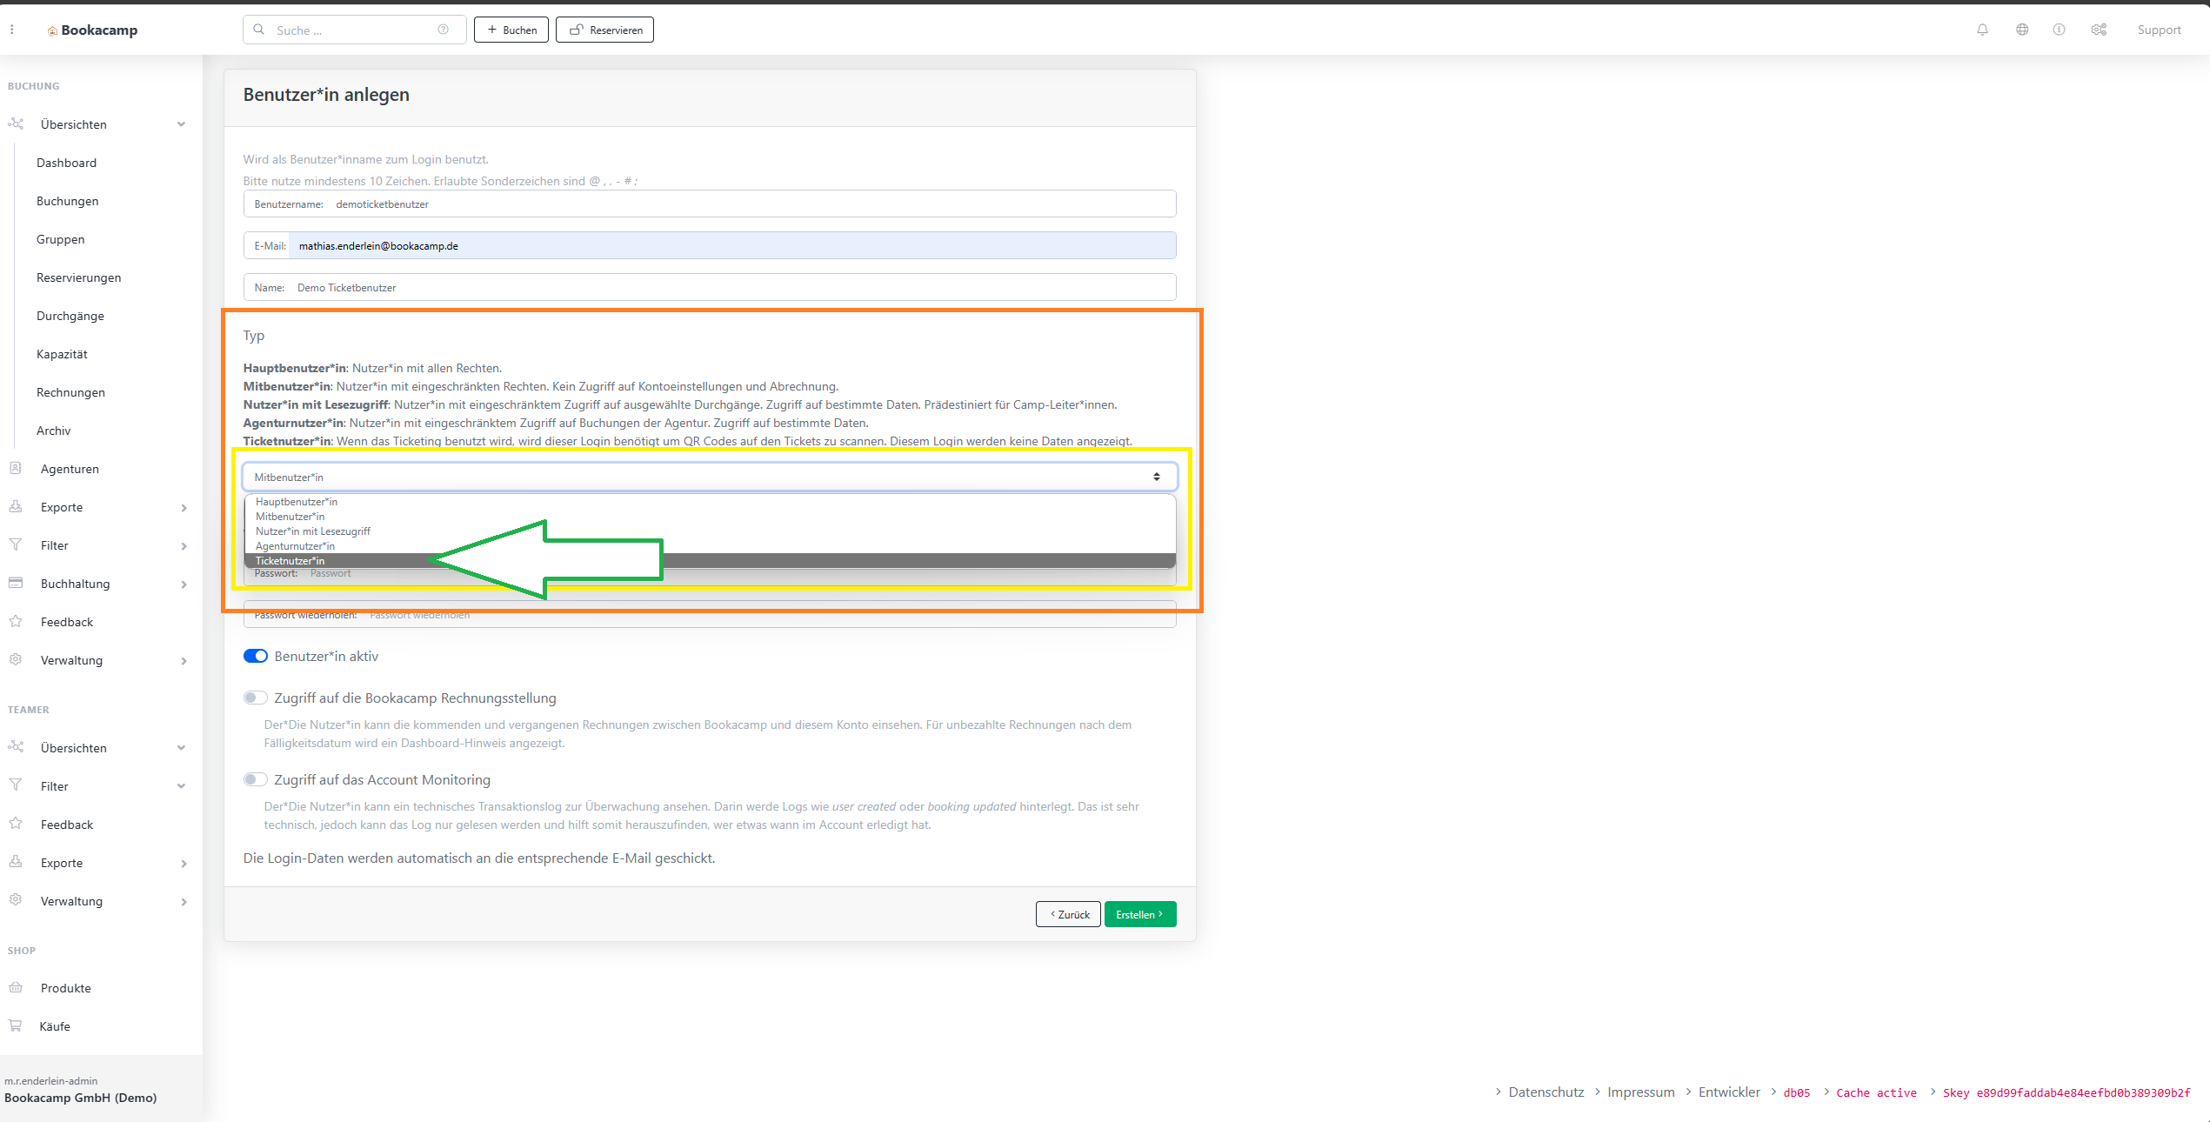
Task: Click the Käufe cart icon
Action: tap(16, 1025)
